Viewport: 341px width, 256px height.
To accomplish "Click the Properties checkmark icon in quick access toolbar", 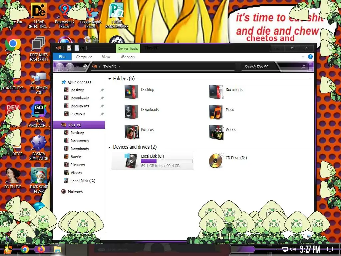I will [69, 48].
